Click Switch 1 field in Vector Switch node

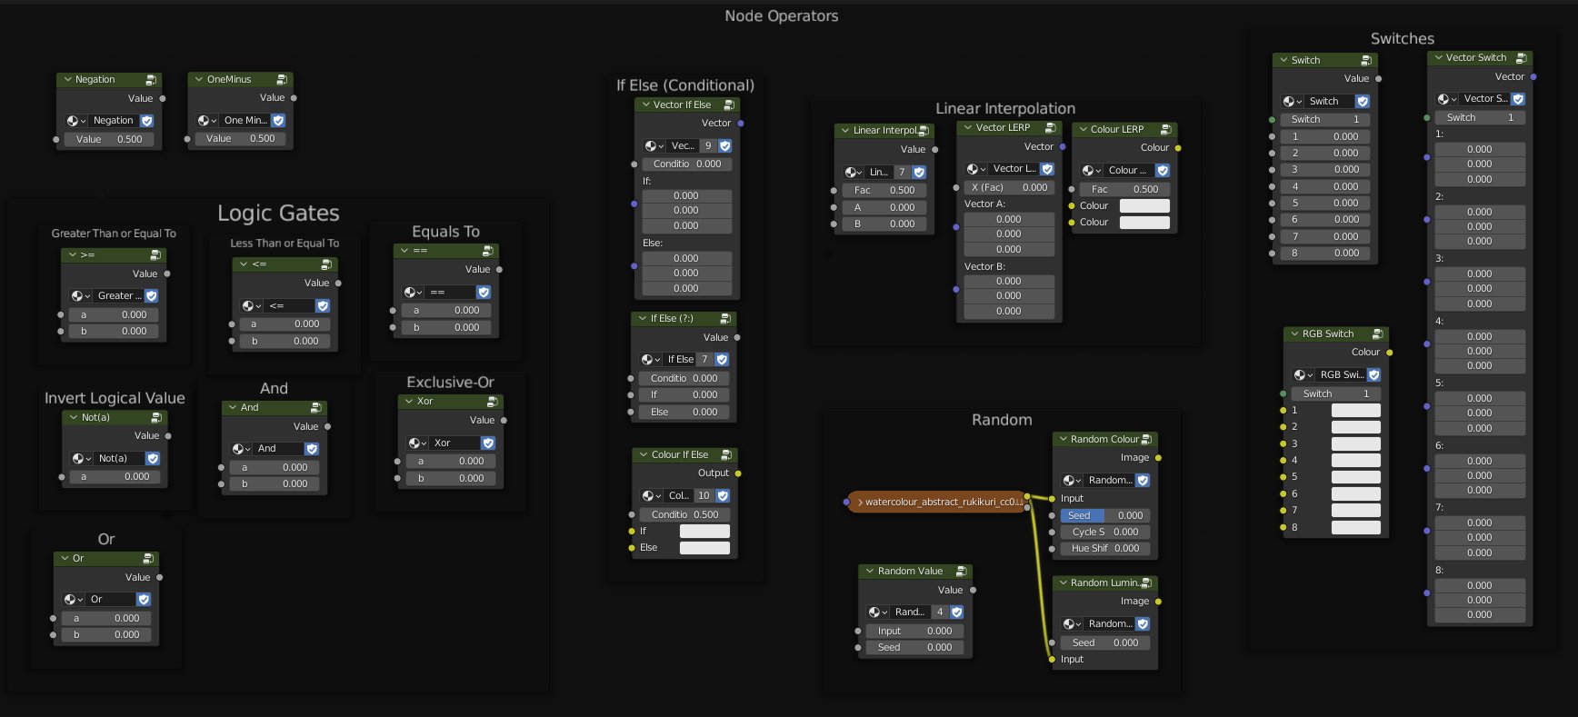point(1480,118)
